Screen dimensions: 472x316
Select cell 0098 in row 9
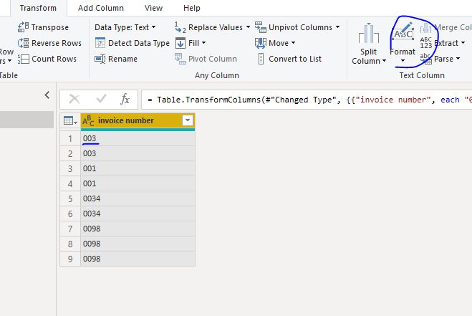pos(138,259)
